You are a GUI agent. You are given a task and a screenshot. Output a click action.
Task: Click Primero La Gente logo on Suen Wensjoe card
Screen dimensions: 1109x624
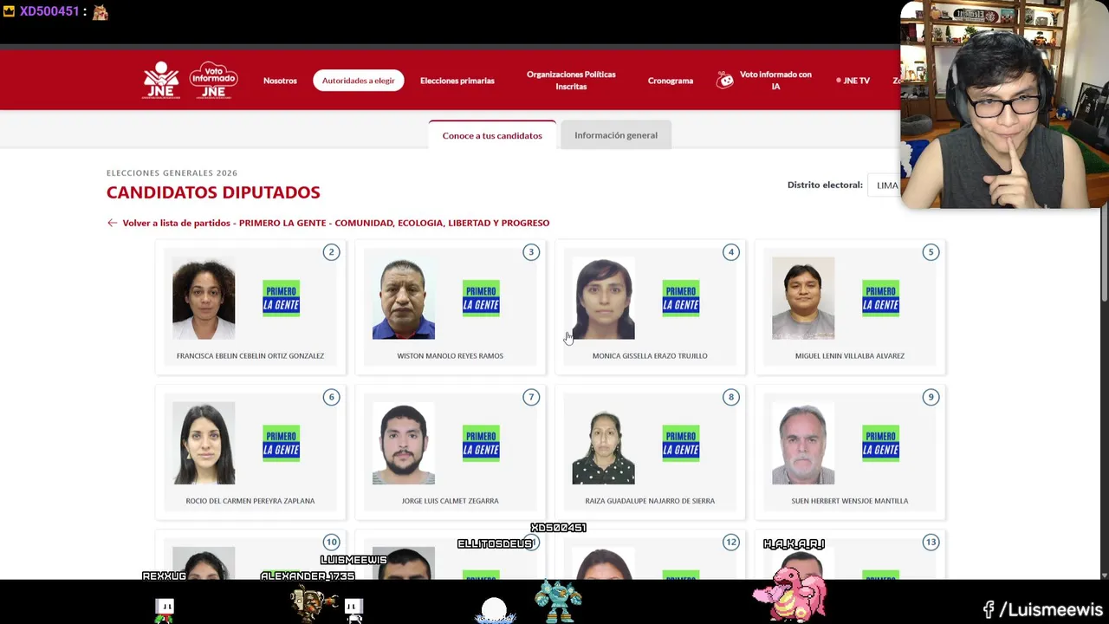[881, 443]
